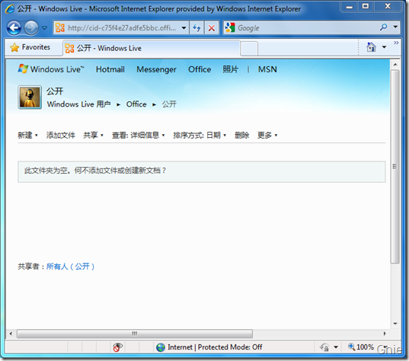Image resolution: width=409 pixels, height=361 pixels.
Task: Open the Office menu in header
Action: 200,69
